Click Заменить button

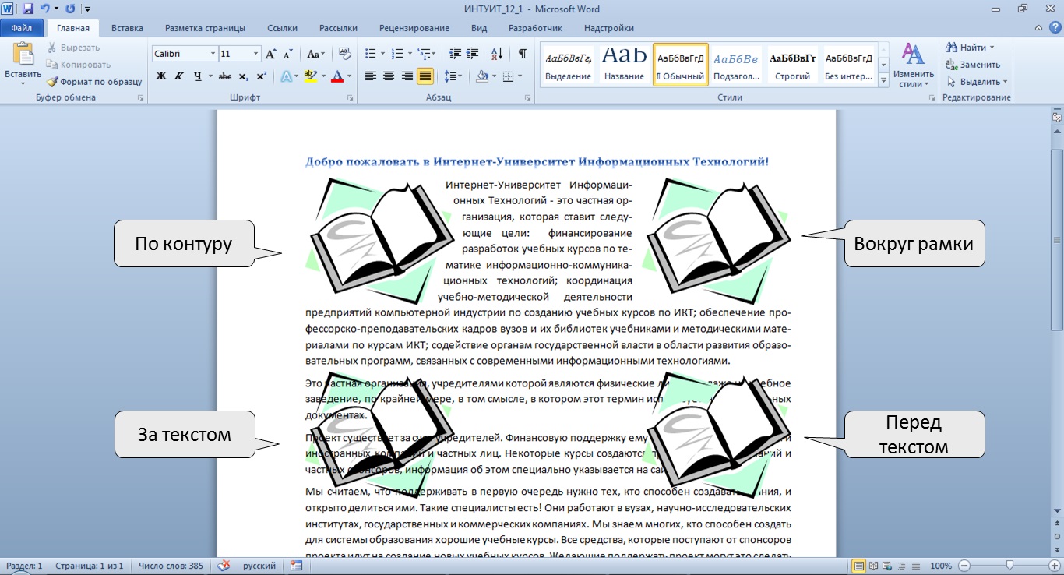[974, 65]
